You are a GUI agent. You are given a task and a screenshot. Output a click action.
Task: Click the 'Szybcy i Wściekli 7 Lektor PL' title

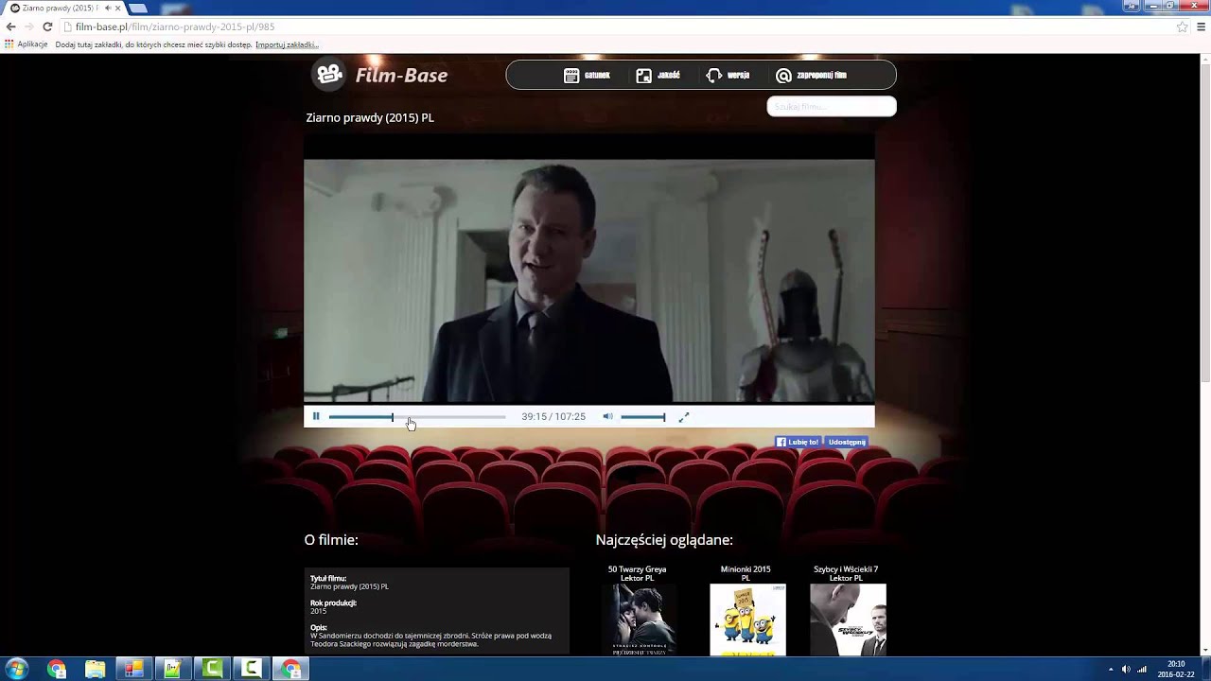click(x=846, y=573)
